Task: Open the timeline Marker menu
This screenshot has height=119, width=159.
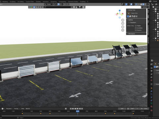Action: 28,109
